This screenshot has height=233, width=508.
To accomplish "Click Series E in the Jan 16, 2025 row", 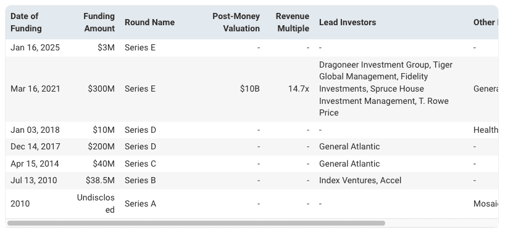I will [140, 48].
